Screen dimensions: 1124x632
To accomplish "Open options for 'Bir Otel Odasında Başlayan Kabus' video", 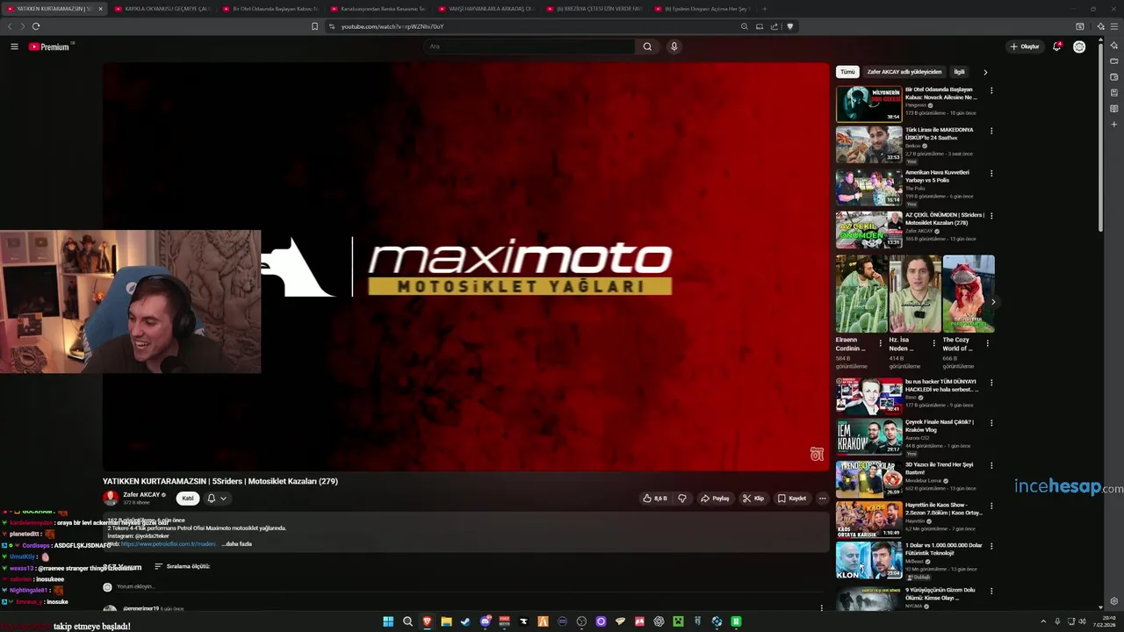I will [991, 90].
